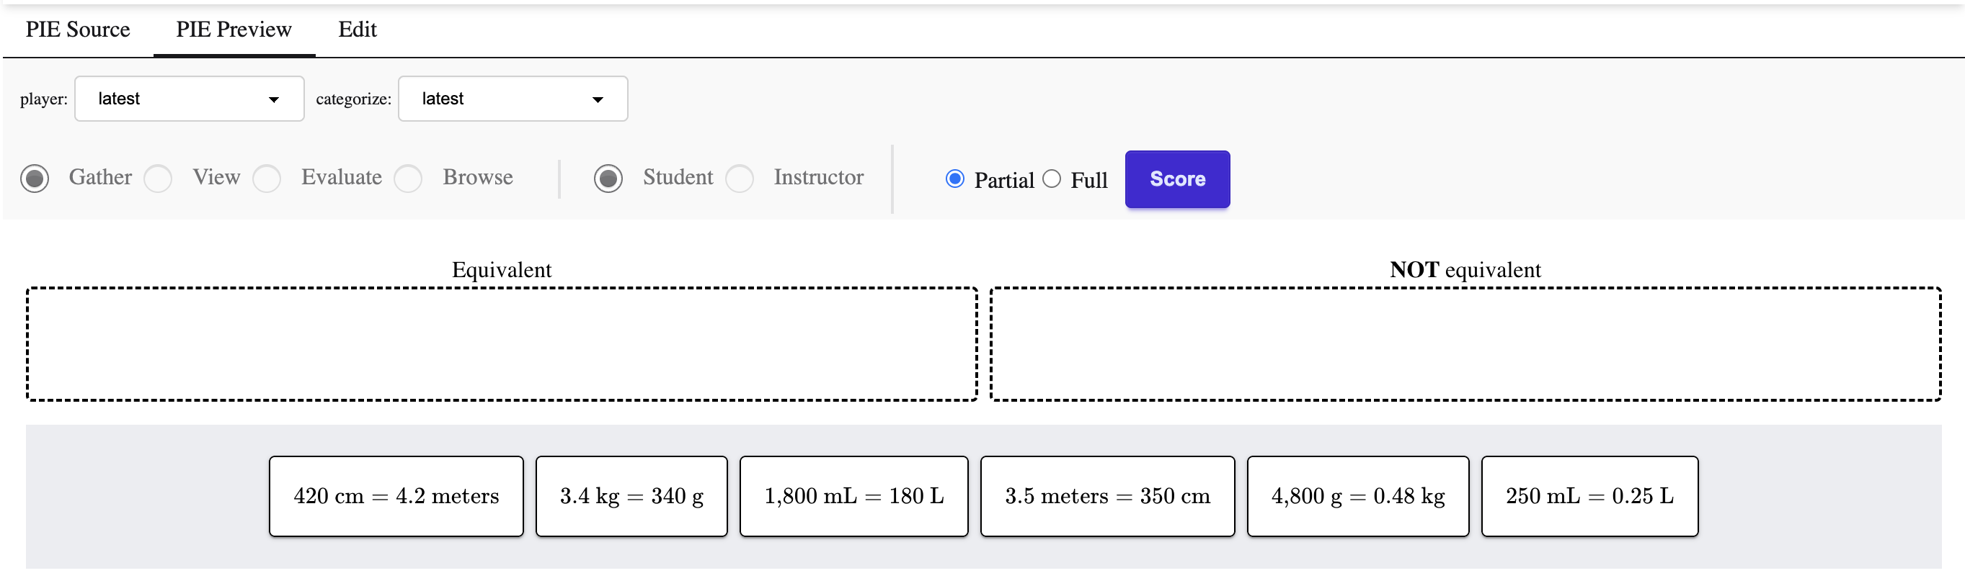
Task: Open the PIE Preview tab
Action: (x=234, y=29)
